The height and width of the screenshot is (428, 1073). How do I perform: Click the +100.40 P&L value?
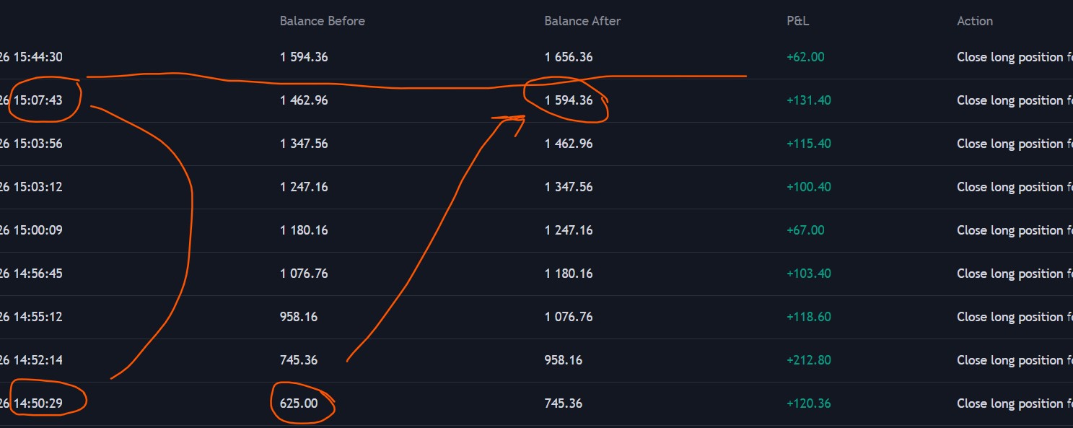click(x=808, y=187)
